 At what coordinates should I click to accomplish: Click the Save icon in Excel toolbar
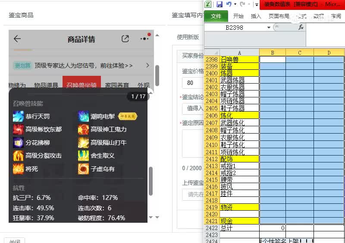tap(220, 4)
